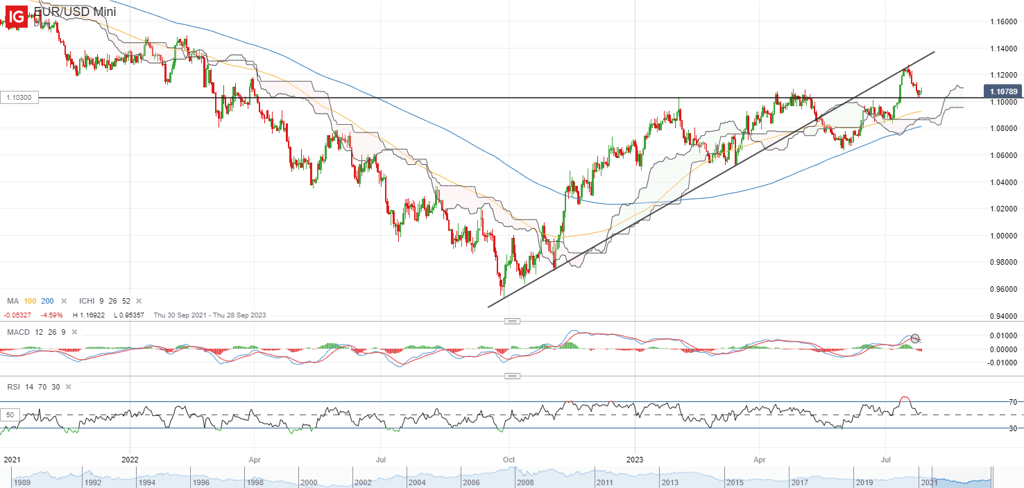Click 2019 in the bottom navigator
Image resolution: width=1024 pixels, height=488 pixels.
pos(863,482)
